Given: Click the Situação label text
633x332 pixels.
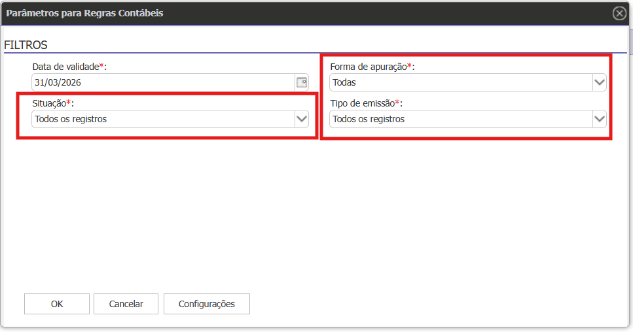Looking at the screenshot, I should coord(49,103).
